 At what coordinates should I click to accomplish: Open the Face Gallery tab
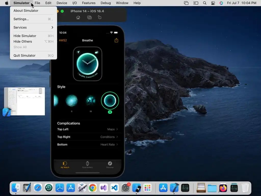pos(87,165)
